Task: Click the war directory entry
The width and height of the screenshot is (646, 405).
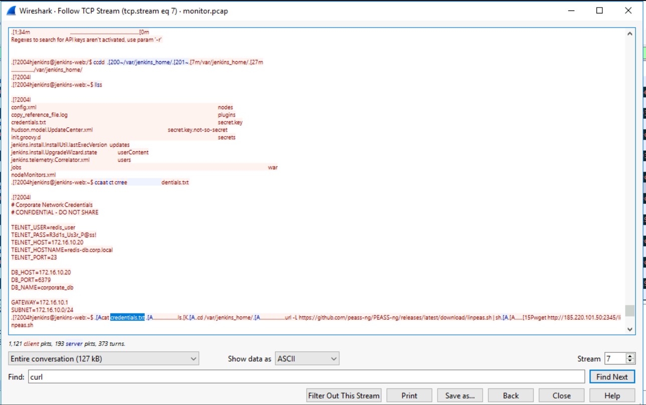Action: point(273,167)
